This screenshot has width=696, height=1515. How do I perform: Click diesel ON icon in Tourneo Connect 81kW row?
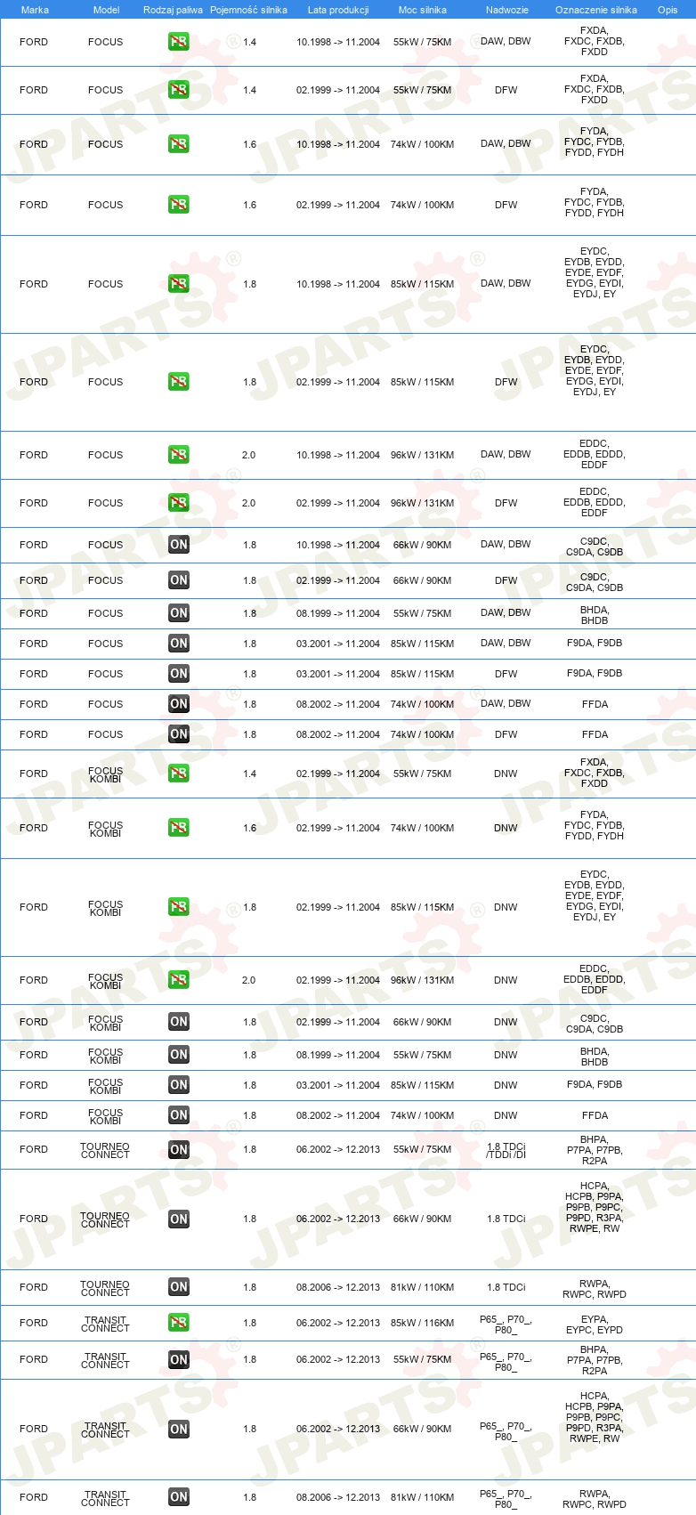coord(178,1287)
